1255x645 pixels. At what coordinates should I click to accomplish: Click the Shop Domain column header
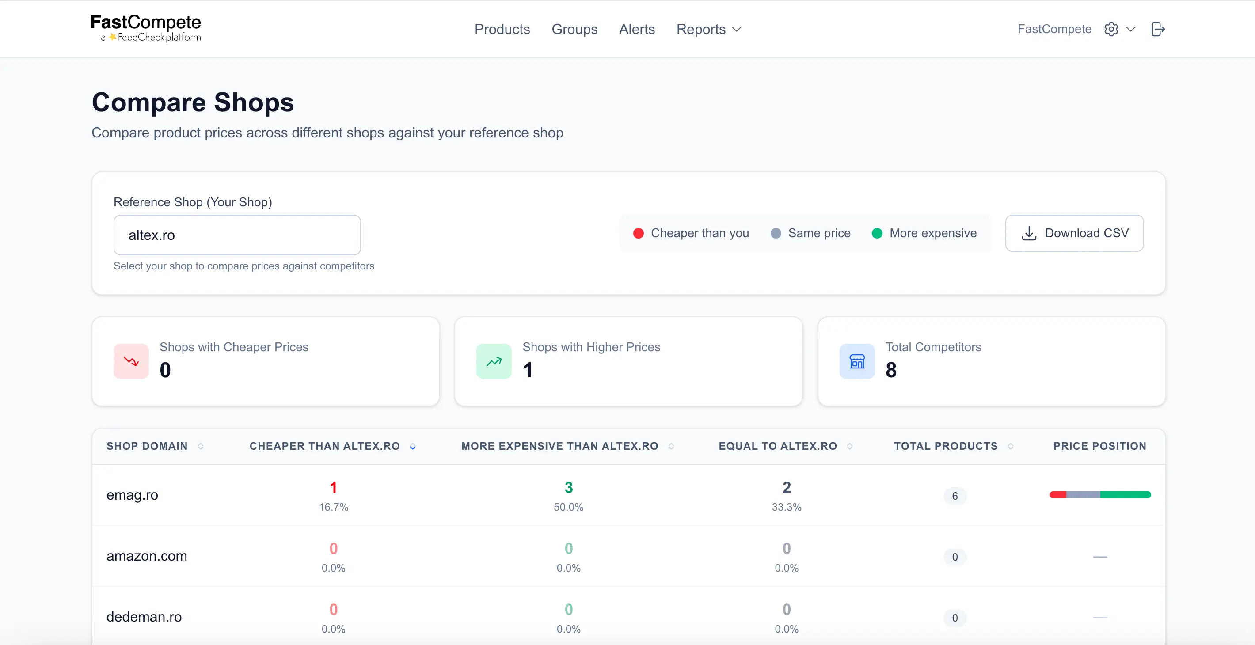pos(147,446)
